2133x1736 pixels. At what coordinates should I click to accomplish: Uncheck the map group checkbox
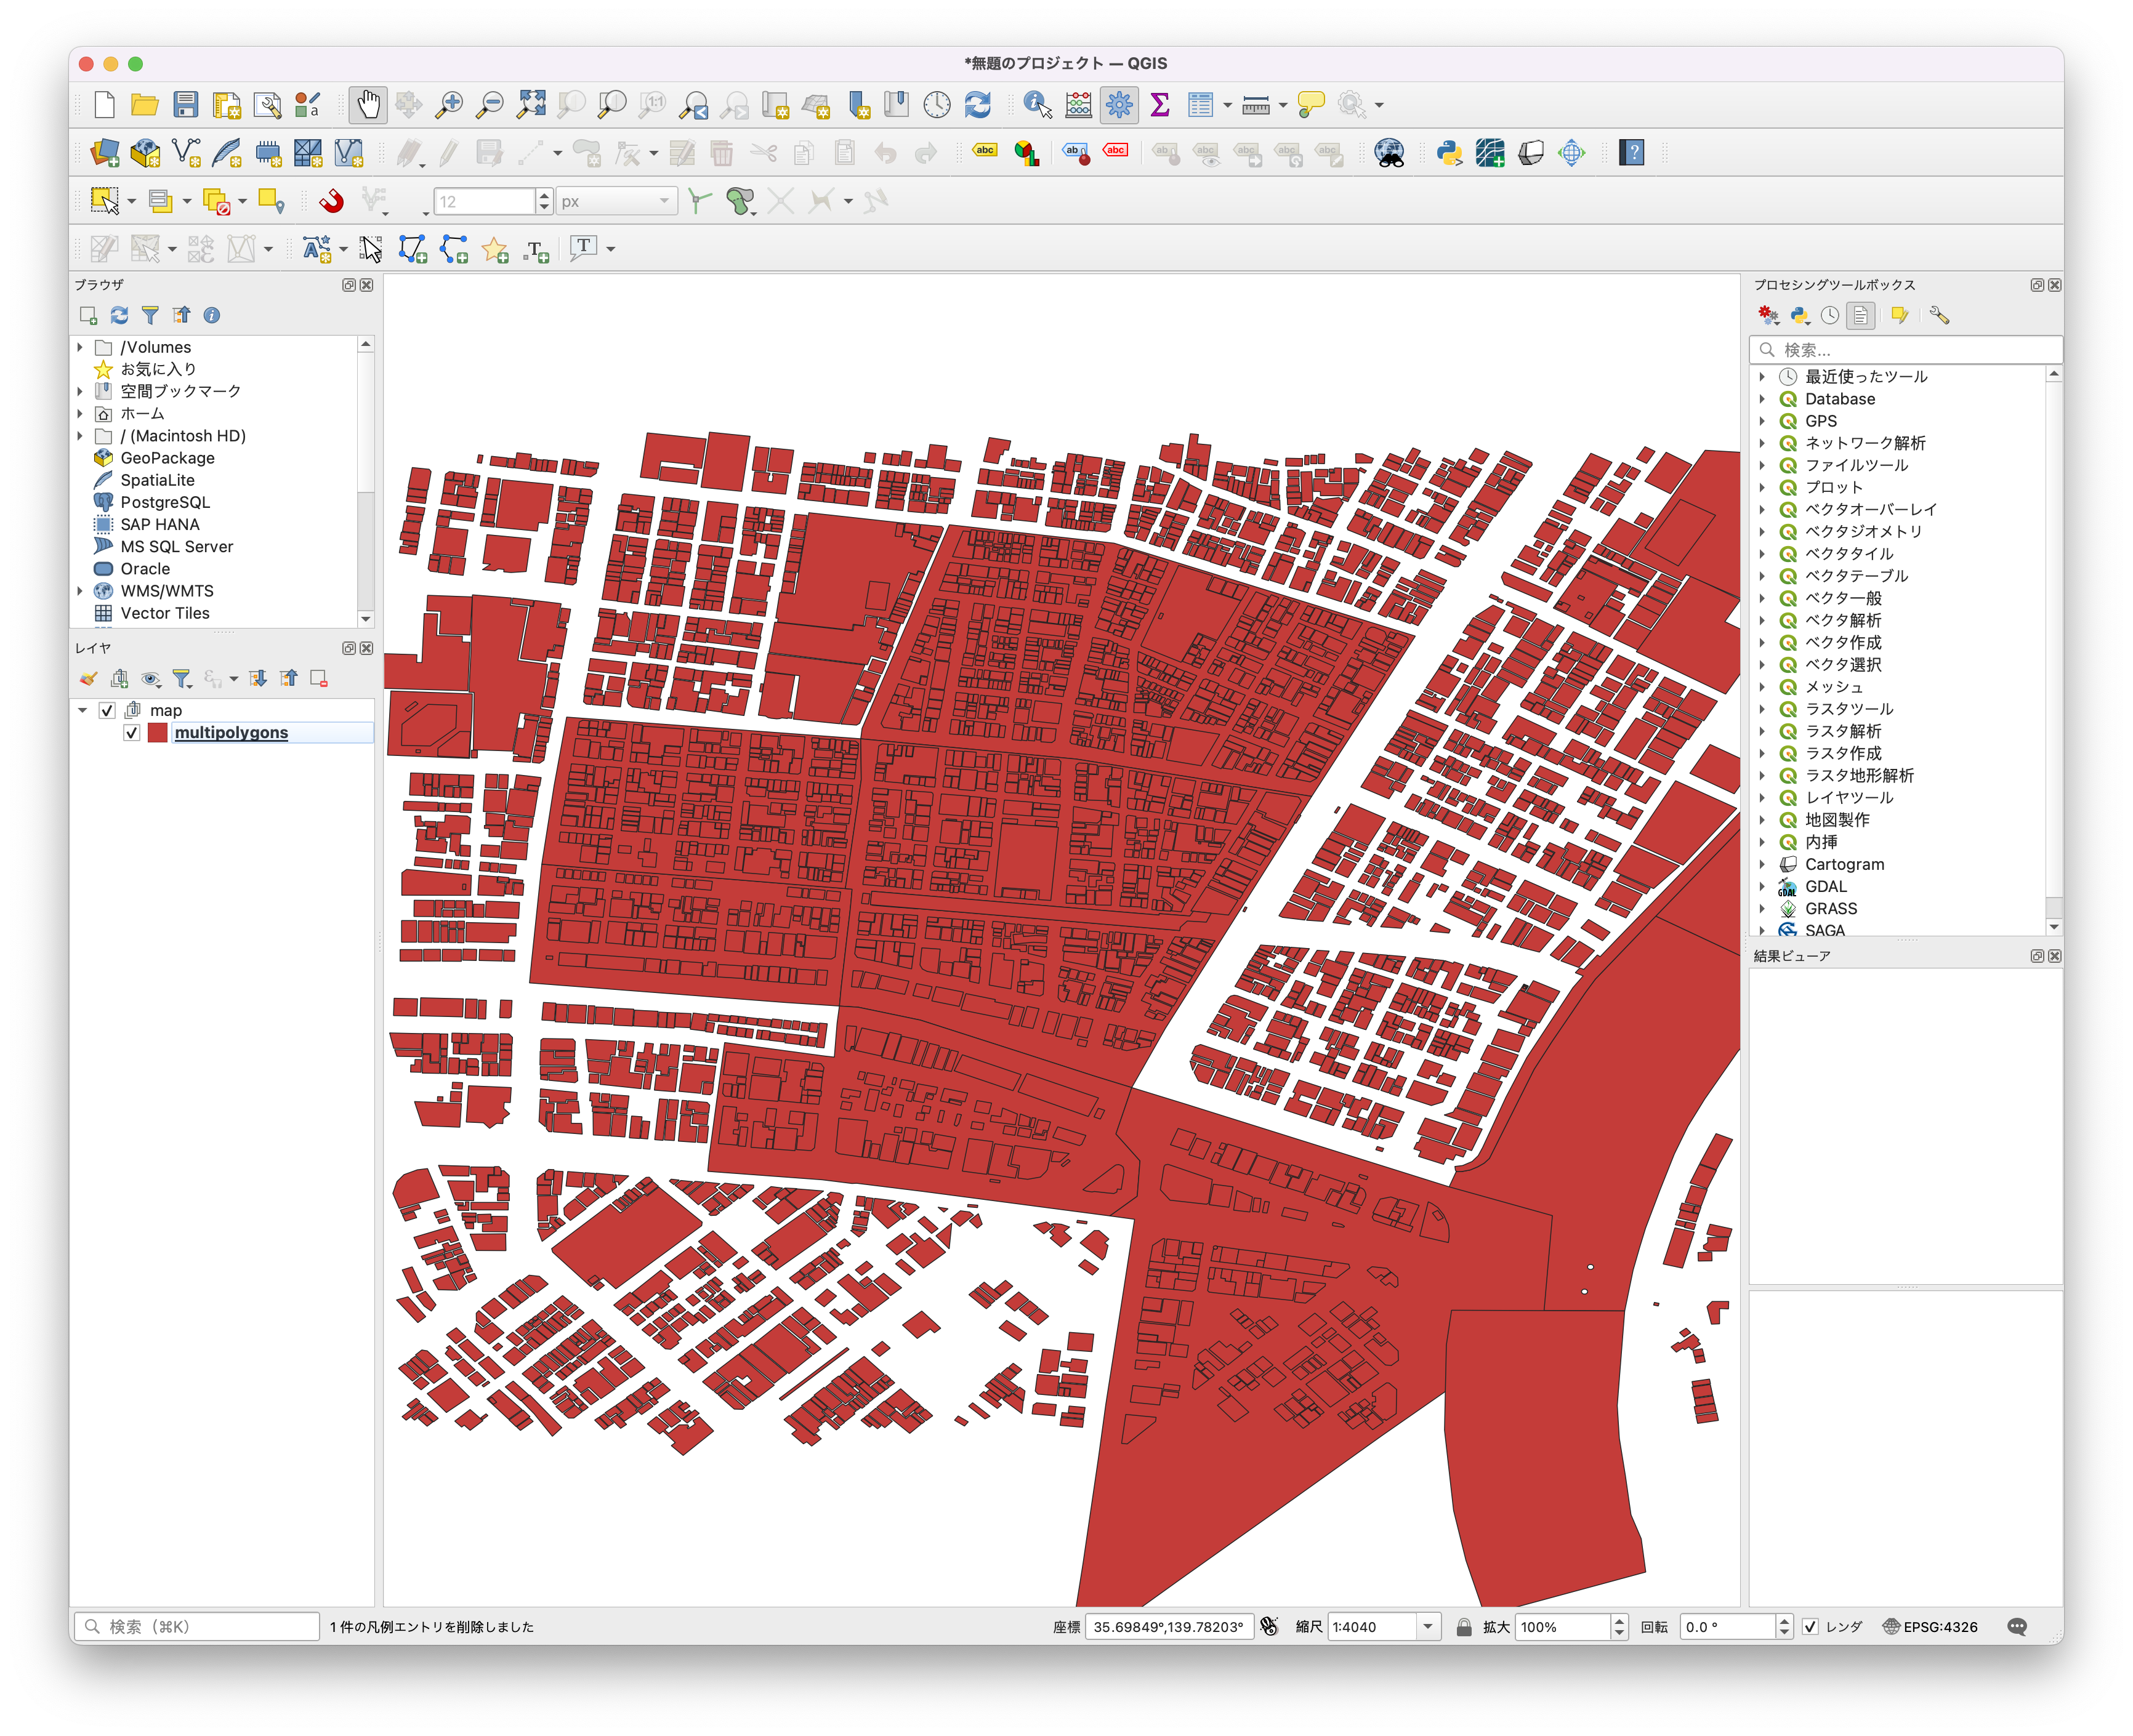(x=107, y=710)
